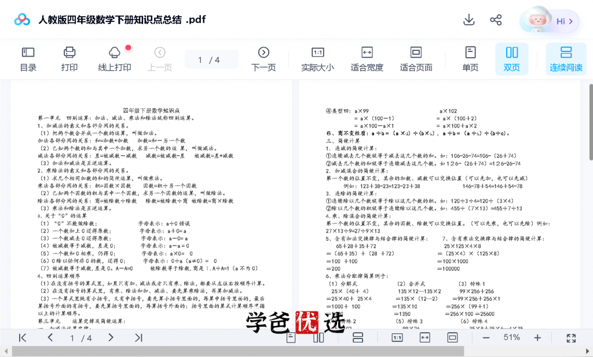Click the vertical scrollbar thumb
This screenshot has height=357, width=593.
[590, 122]
